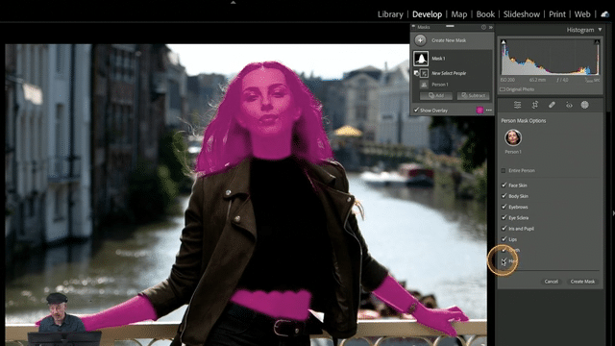Image resolution: width=615 pixels, height=346 pixels.
Task: Open the overlay options three-dot menu
Action: [x=489, y=111]
